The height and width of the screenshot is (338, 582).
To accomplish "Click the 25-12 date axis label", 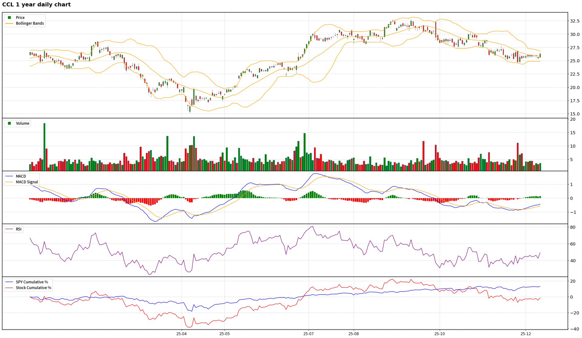I will (526, 334).
